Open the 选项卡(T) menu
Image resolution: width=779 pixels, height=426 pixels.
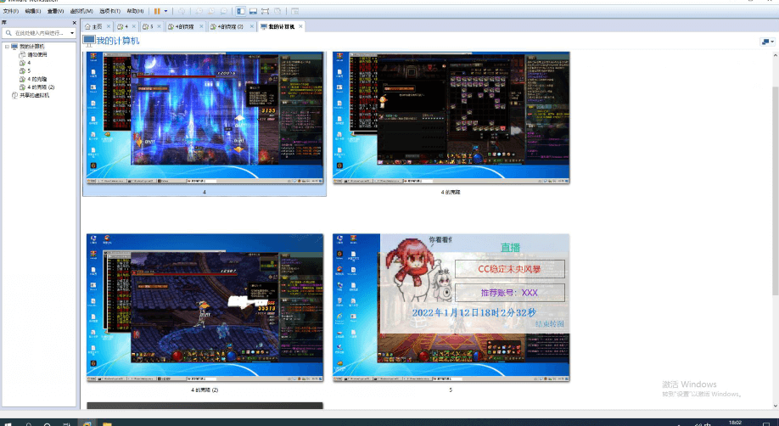click(x=109, y=11)
